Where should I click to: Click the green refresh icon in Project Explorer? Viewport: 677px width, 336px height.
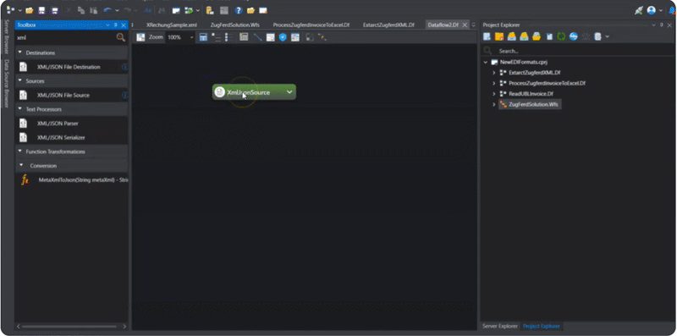[x=561, y=36]
